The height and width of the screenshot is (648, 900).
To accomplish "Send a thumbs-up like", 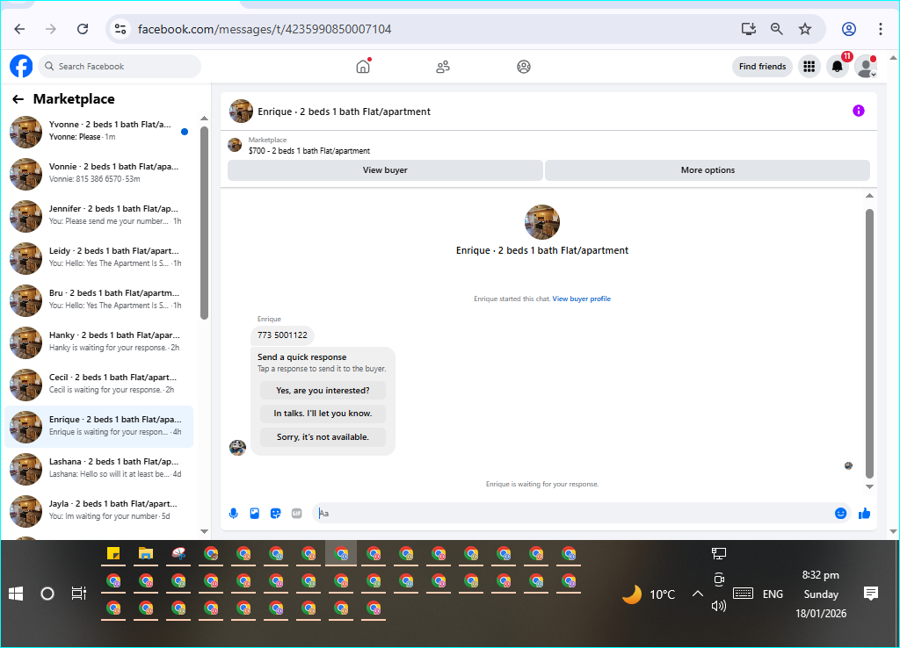I will point(864,514).
